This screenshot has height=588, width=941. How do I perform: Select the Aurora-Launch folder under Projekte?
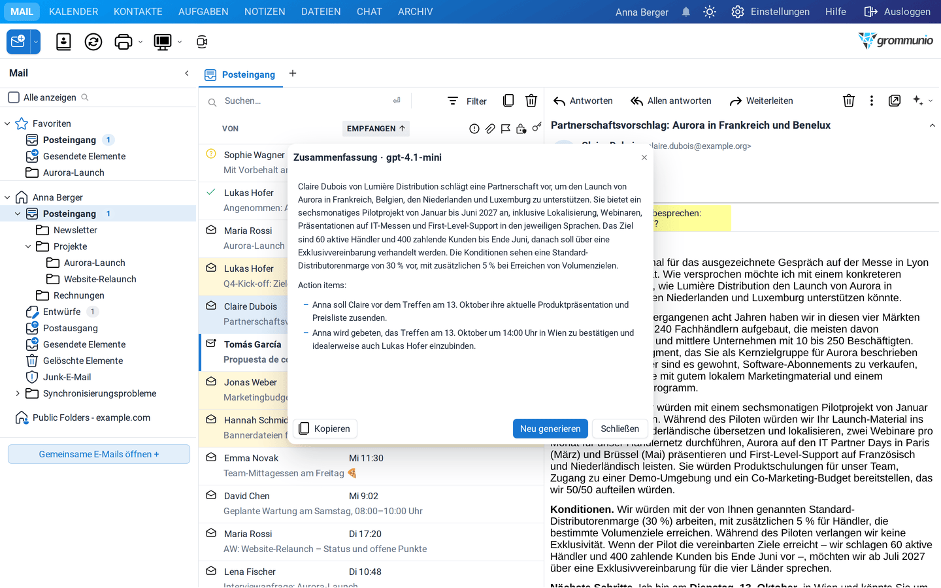coord(95,263)
